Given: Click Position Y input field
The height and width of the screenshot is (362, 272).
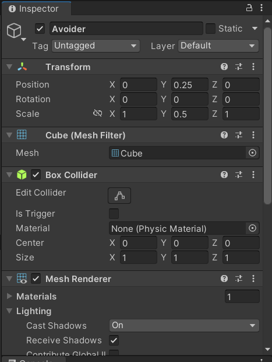Looking at the screenshot, I should 190,85.
